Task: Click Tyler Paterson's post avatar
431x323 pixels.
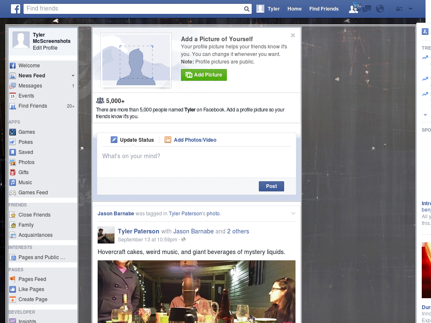Action: tap(106, 235)
